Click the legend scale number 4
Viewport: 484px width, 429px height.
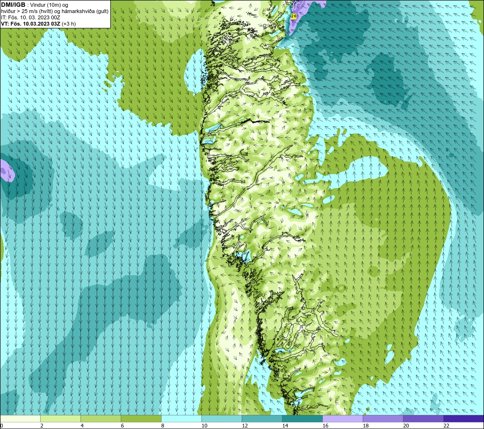point(82,426)
